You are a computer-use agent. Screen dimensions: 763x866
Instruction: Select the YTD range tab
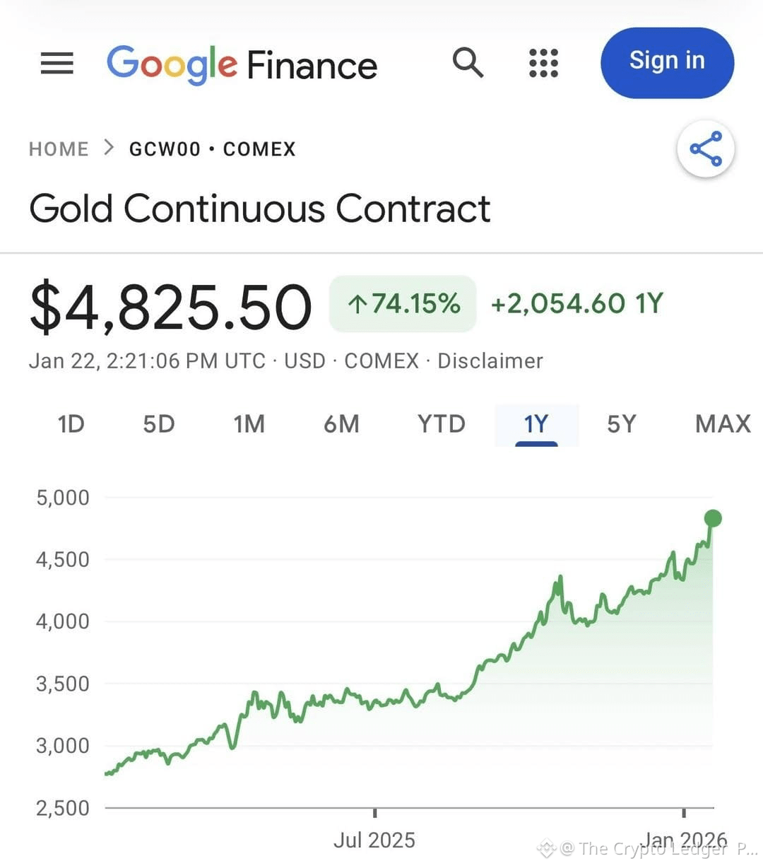click(441, 423)
